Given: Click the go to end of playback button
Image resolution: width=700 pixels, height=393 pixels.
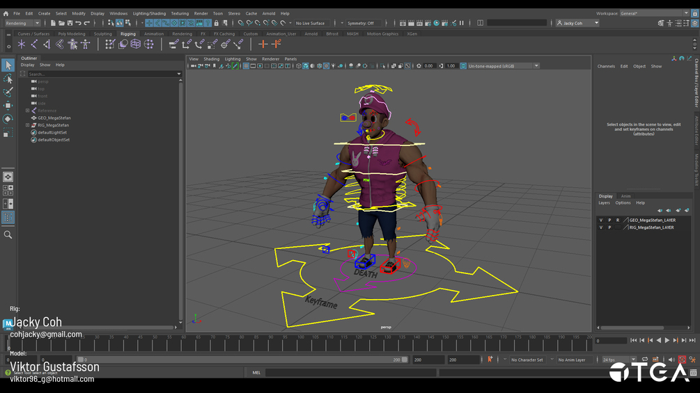Looking at the screenshot, I should pyautogui.click(x=692, y=340).
